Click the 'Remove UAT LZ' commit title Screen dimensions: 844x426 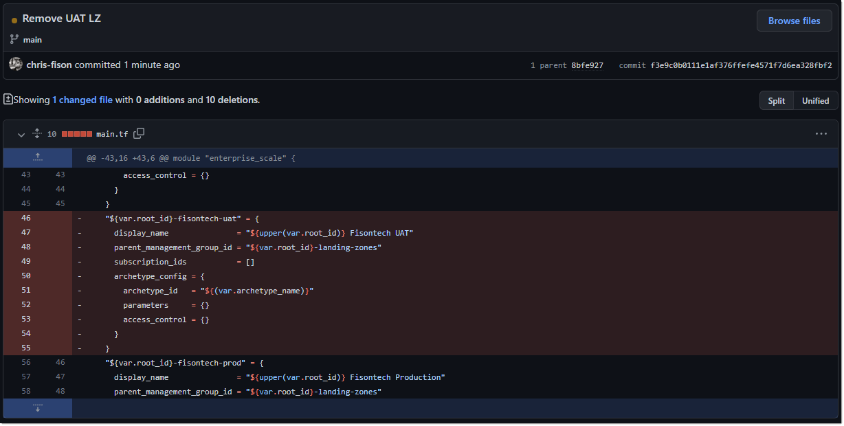(x=62, y=19)
